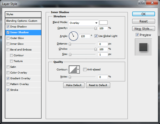This screenshot has height=124, width=160.
Task: Enable the Anti-aliased checkbox
Action: 85,69
